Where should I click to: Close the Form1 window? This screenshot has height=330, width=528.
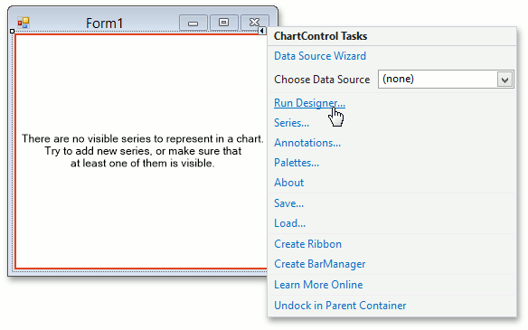[x=255, y=23]
